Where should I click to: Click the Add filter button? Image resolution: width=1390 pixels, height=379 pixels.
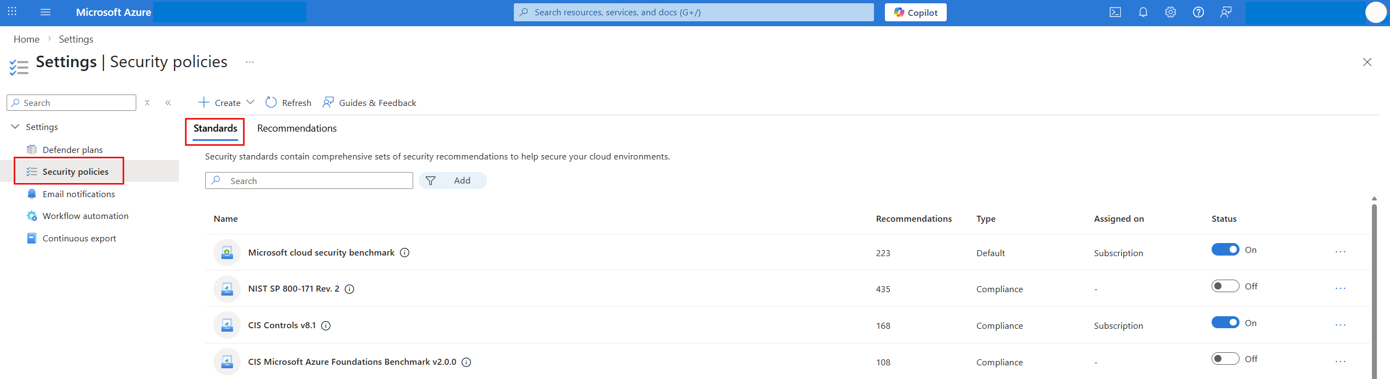[x=453, y=181]
